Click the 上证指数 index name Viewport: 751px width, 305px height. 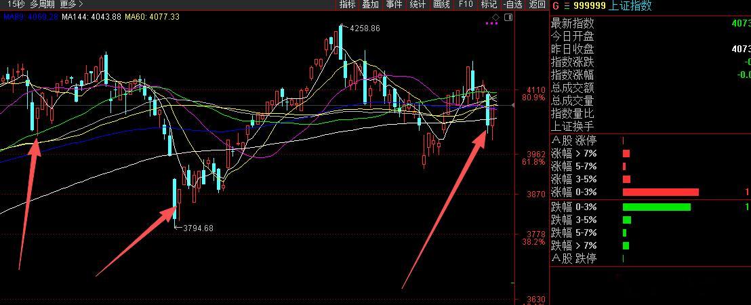click(x=630, y=5)
